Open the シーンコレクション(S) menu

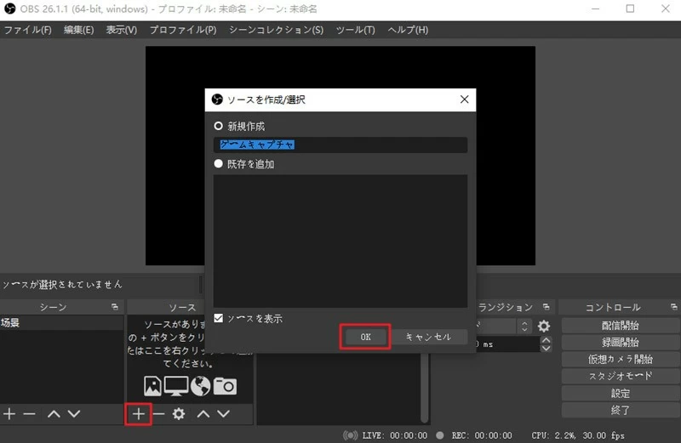click(276, 30)
